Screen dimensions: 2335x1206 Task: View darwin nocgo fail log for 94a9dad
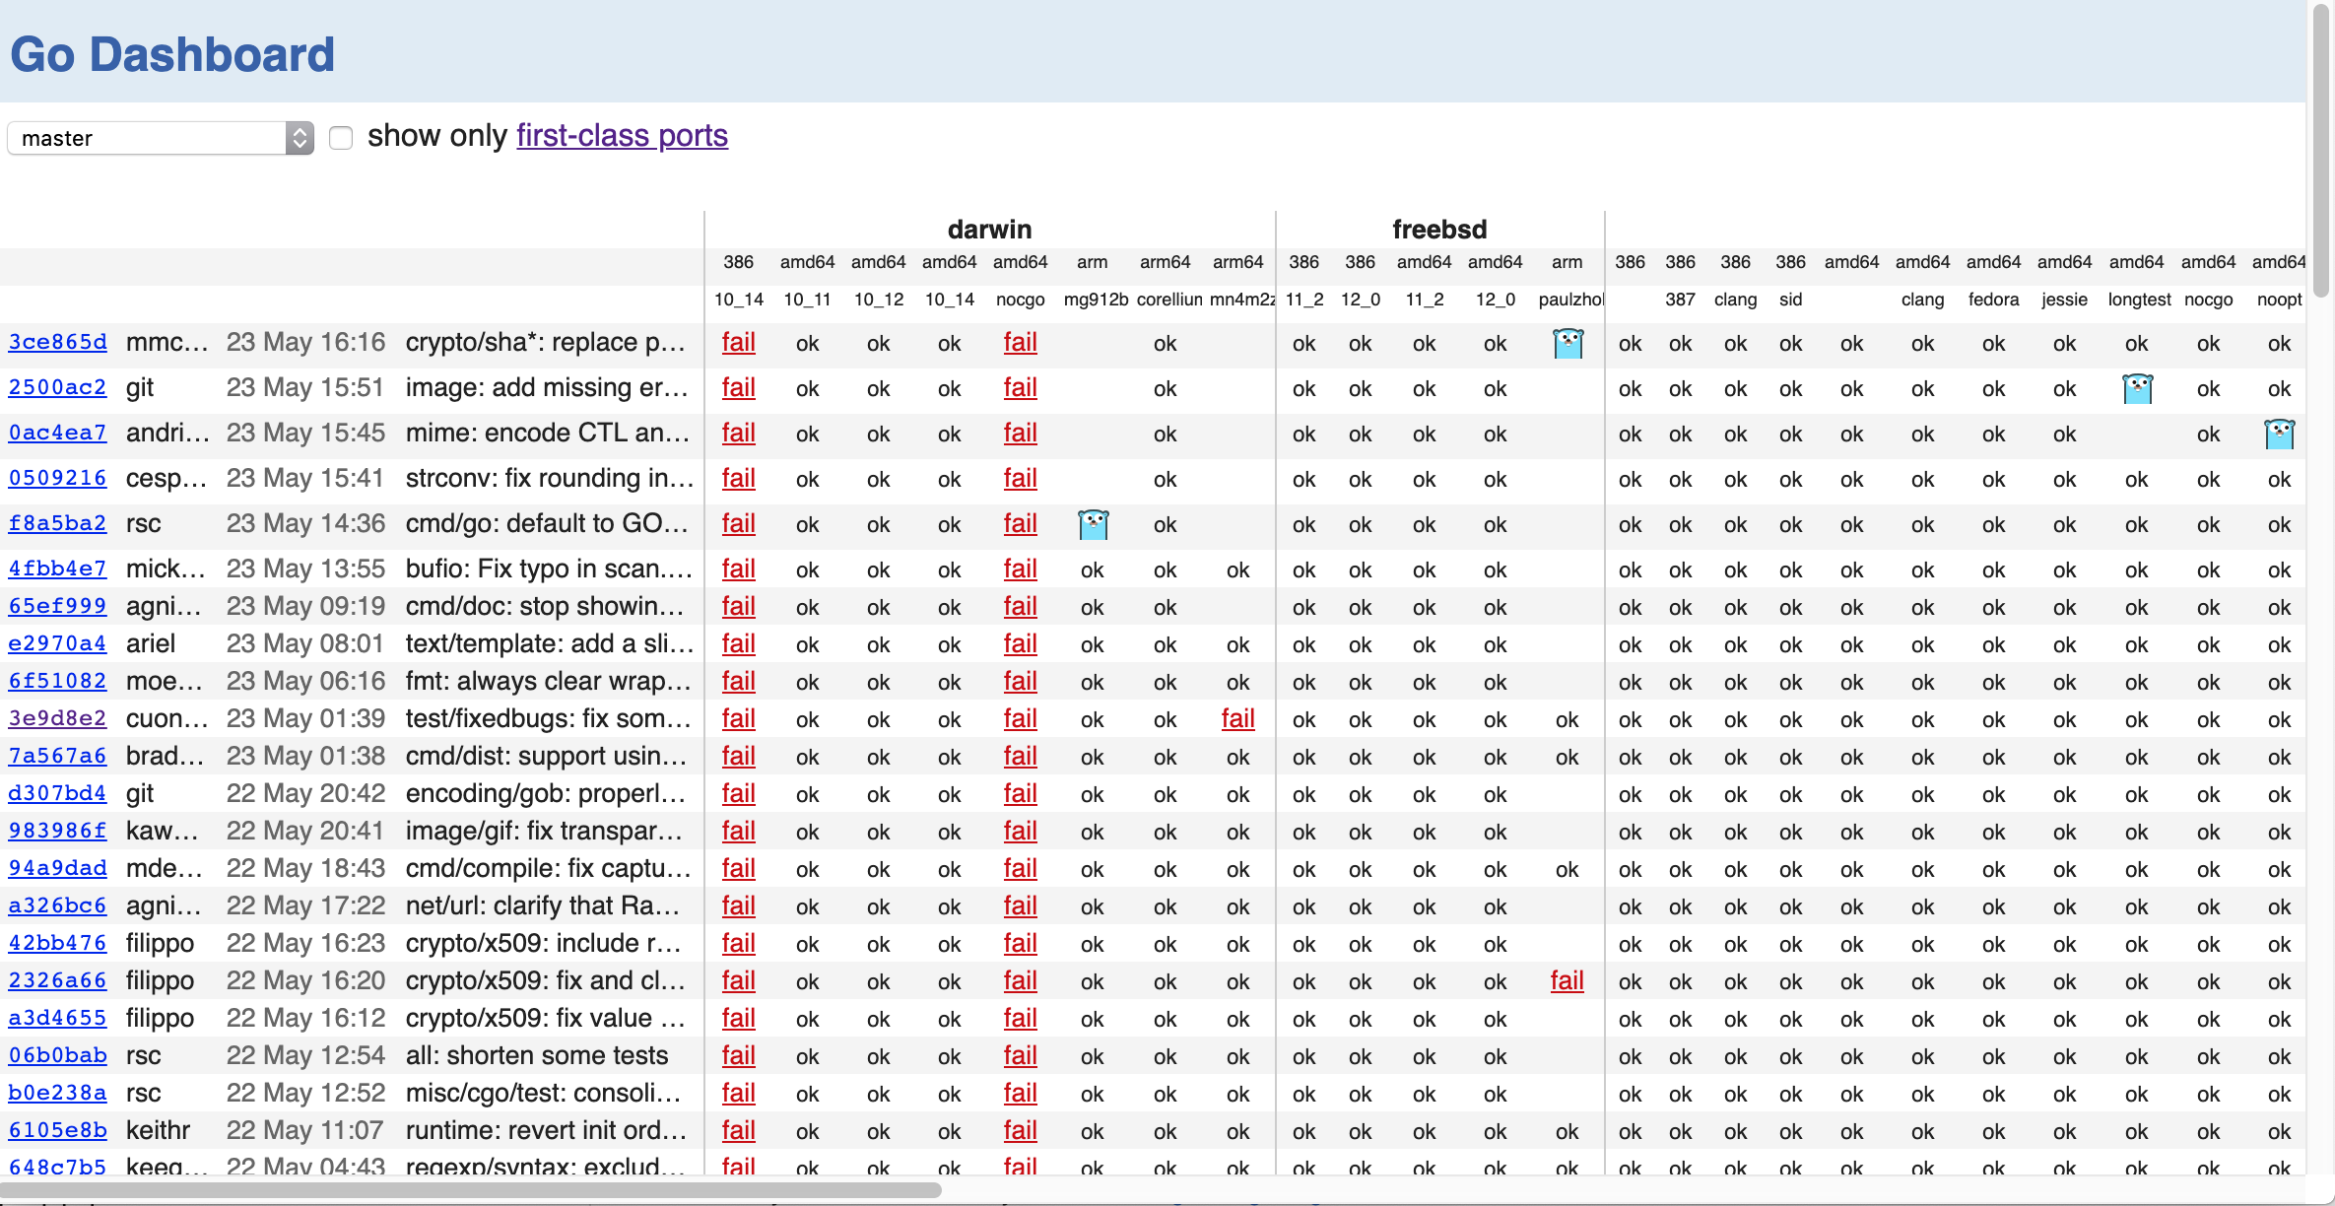coord(1020,868)
